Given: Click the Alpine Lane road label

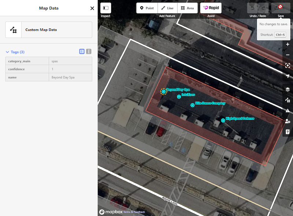Looking at the screenshot, I should click(170, 201).
